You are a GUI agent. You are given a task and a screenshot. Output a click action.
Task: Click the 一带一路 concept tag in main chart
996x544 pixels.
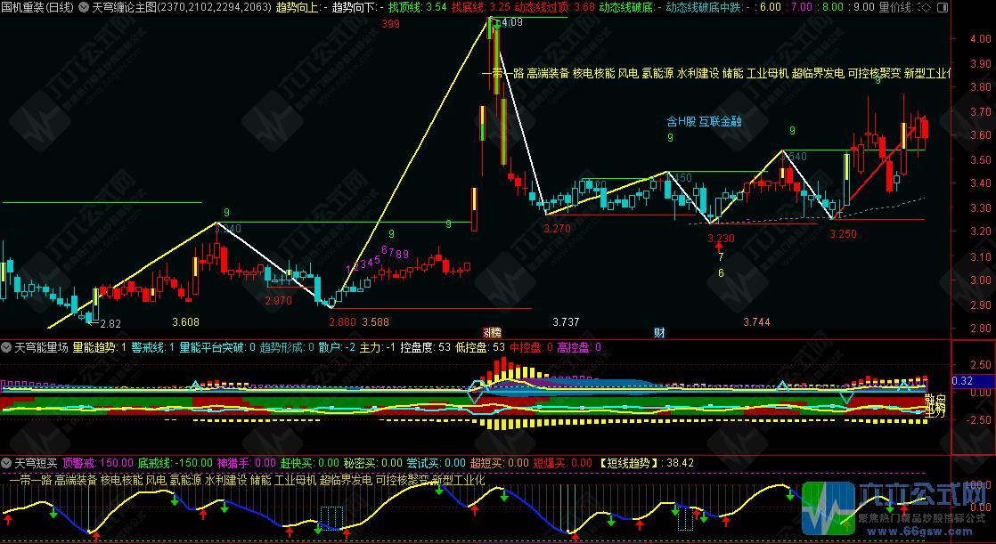[x=502, y=73]
